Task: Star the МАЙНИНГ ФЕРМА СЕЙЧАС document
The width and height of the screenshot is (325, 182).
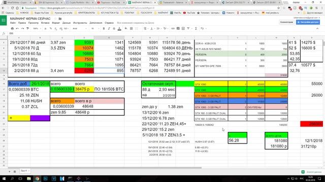Action: coord(55,19)
